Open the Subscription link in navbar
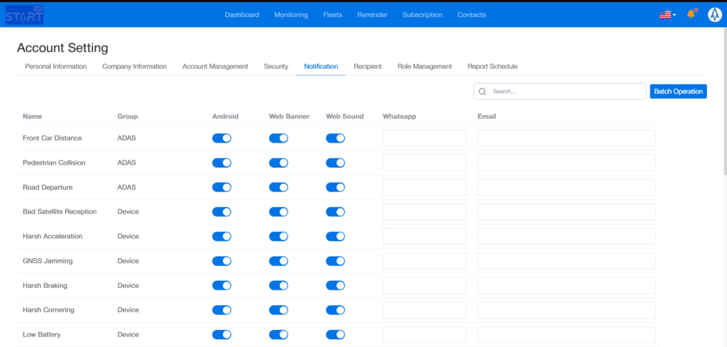 422,15
